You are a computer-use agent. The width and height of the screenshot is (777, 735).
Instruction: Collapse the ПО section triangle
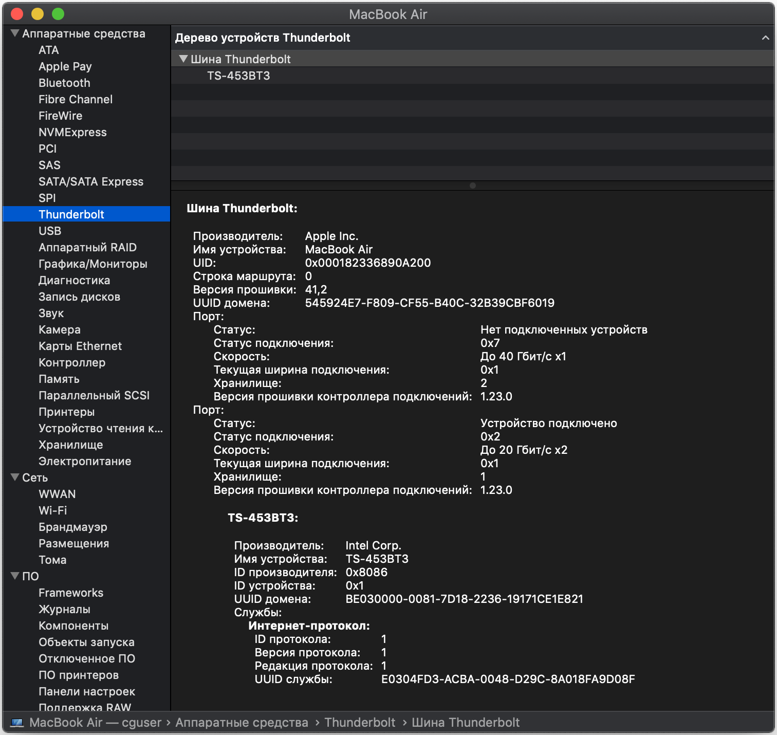(x=15, y=576)
